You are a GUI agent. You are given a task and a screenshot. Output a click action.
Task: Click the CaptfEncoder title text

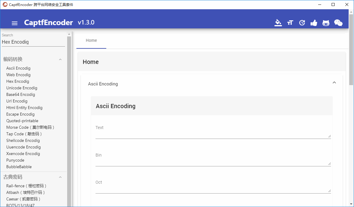click(49, 23)
